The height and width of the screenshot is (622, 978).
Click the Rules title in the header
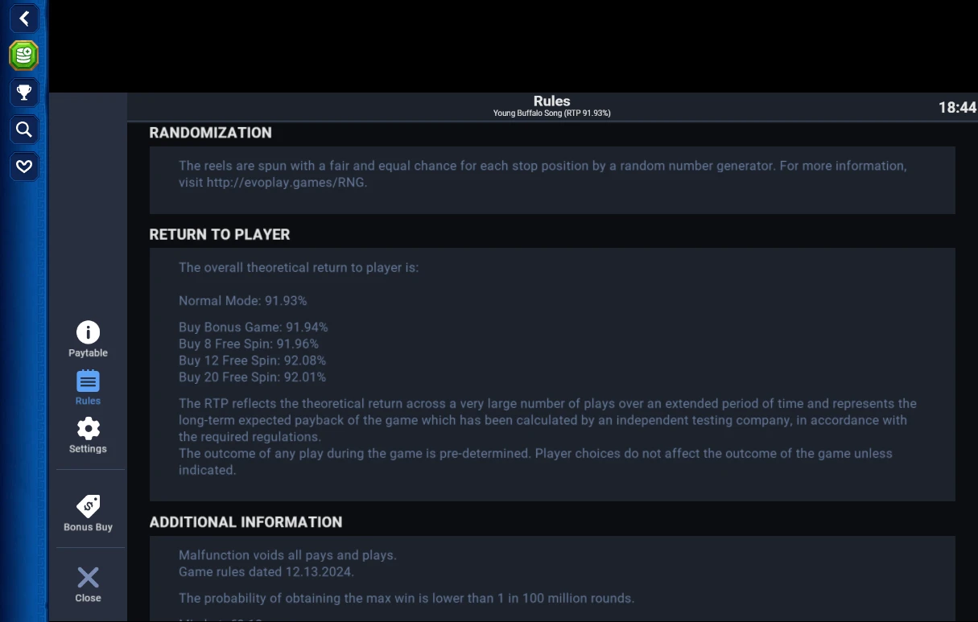click(x=551, y=101)
